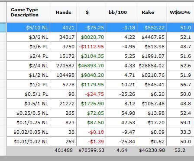The height and width of the screenshot is (161, 194).
Task: Sort by the bb/100 column header
Action: [121, 13]
